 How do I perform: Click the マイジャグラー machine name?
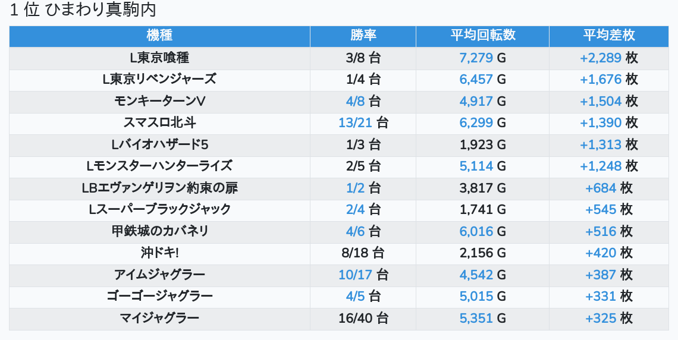pyautogui.click(x=159, y=318)
